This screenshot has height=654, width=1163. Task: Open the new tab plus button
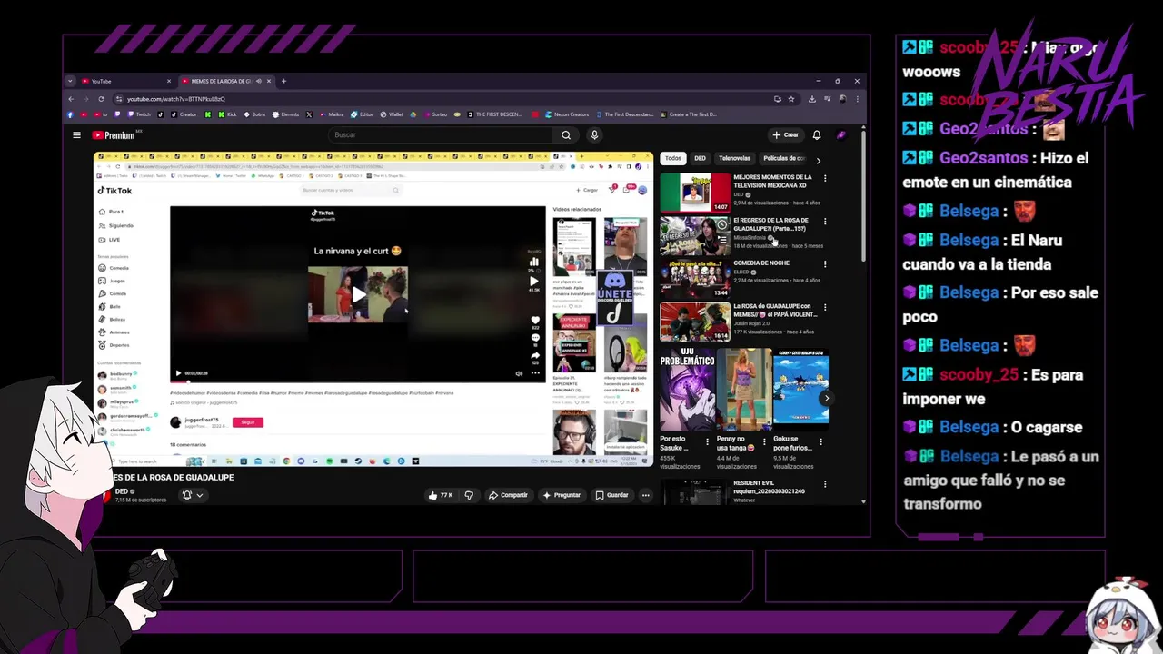click(x=283, y=81)
